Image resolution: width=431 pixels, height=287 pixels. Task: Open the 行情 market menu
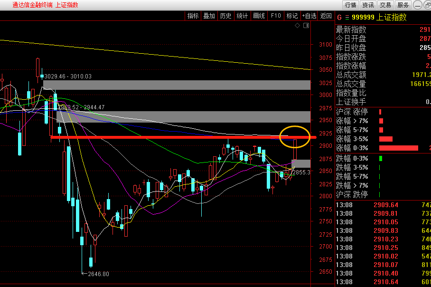(351, 5)
